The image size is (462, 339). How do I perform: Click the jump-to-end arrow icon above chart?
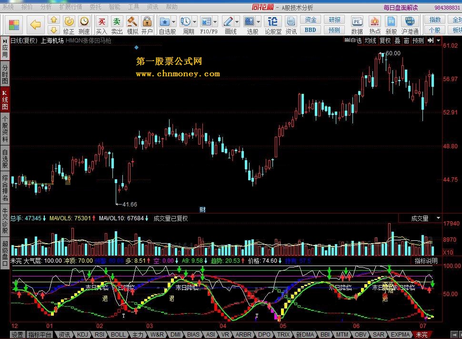(x=431, y=41)
